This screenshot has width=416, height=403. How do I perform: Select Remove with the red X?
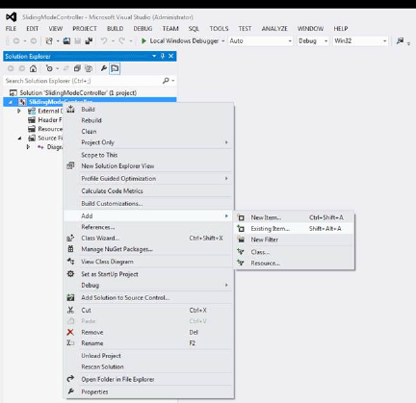[92, 333]
